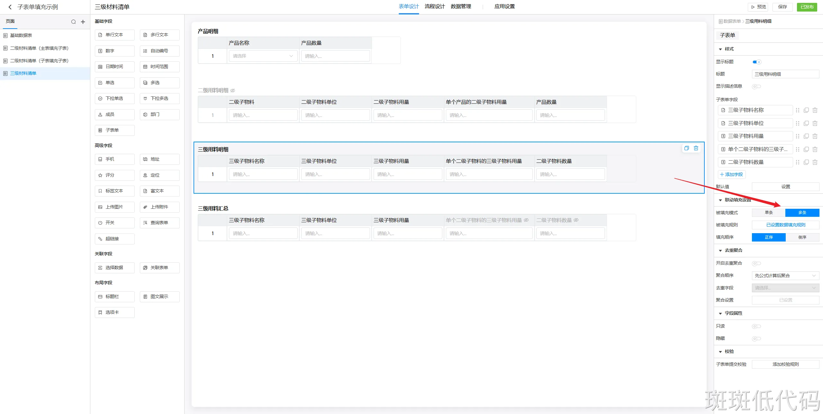Add a new page with the plus icon
The height and width of the screenshot is (414, 823).
(83, 22)
